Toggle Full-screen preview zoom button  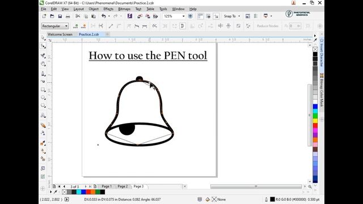pos(191,16)
